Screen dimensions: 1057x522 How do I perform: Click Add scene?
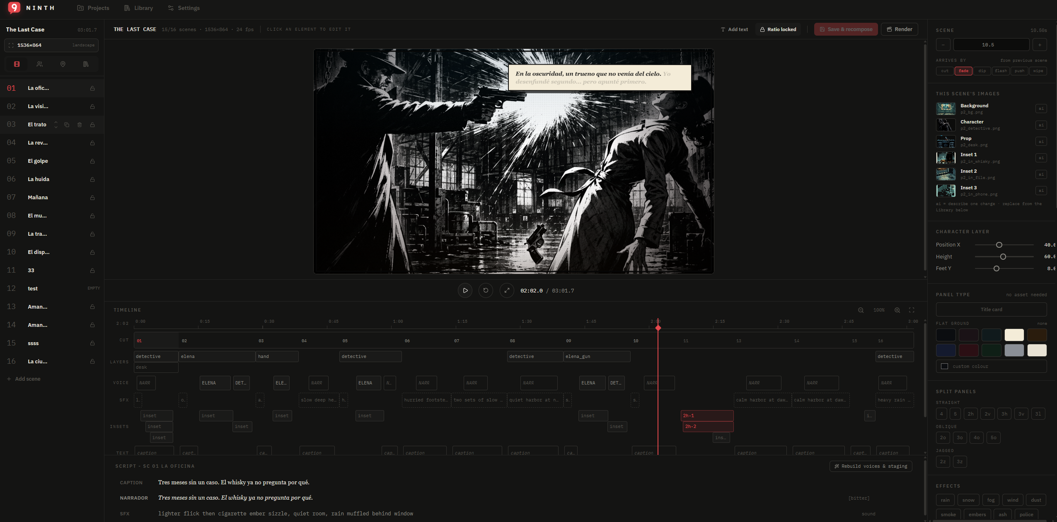pos(24,379)
